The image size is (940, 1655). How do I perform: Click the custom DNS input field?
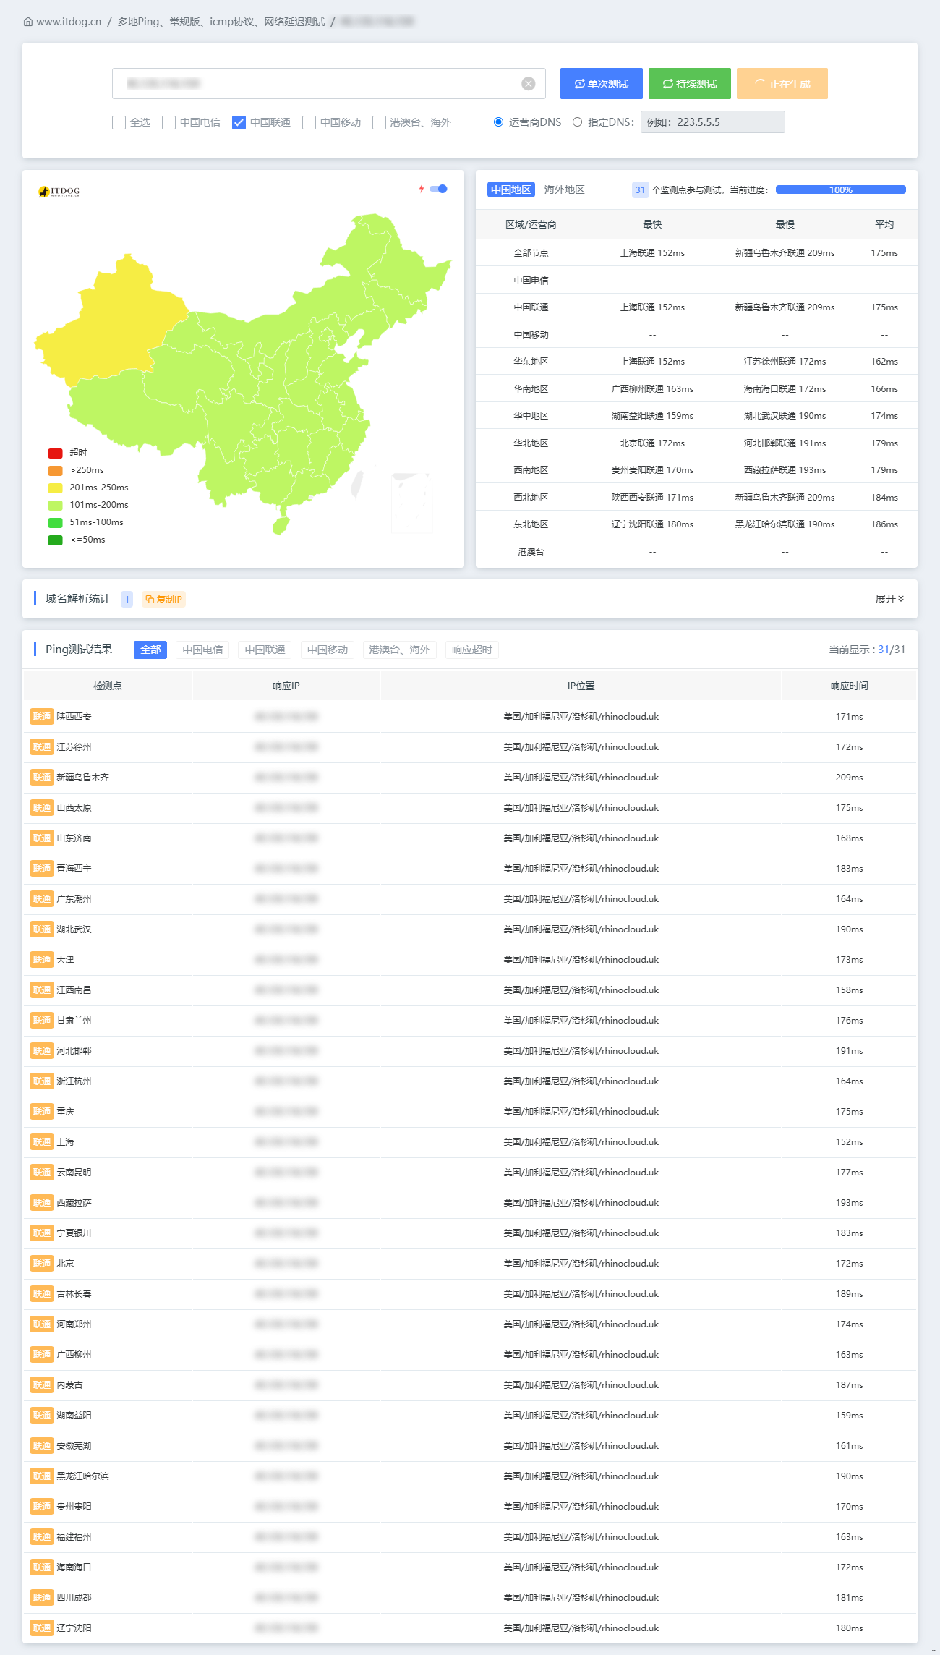[x=712, y=122]
